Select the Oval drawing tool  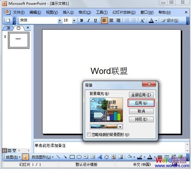pyautogui.click(x=79, y=157)
